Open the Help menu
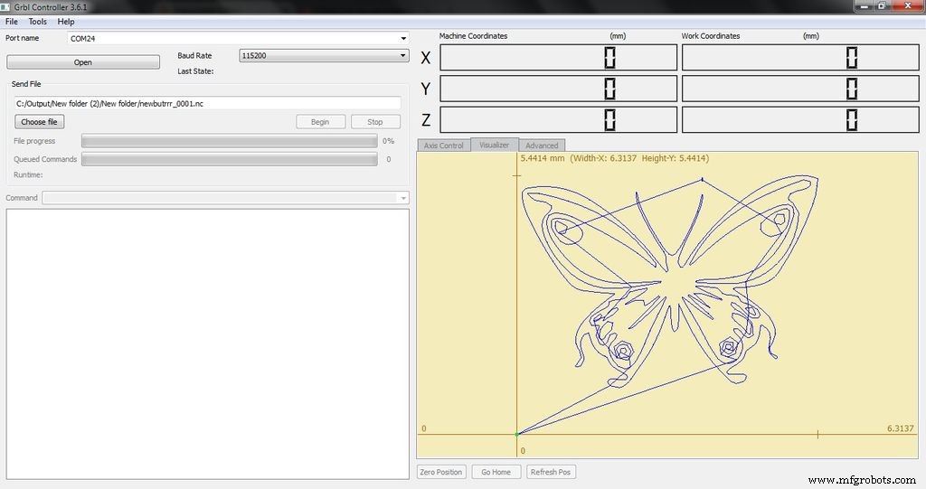 66,21
